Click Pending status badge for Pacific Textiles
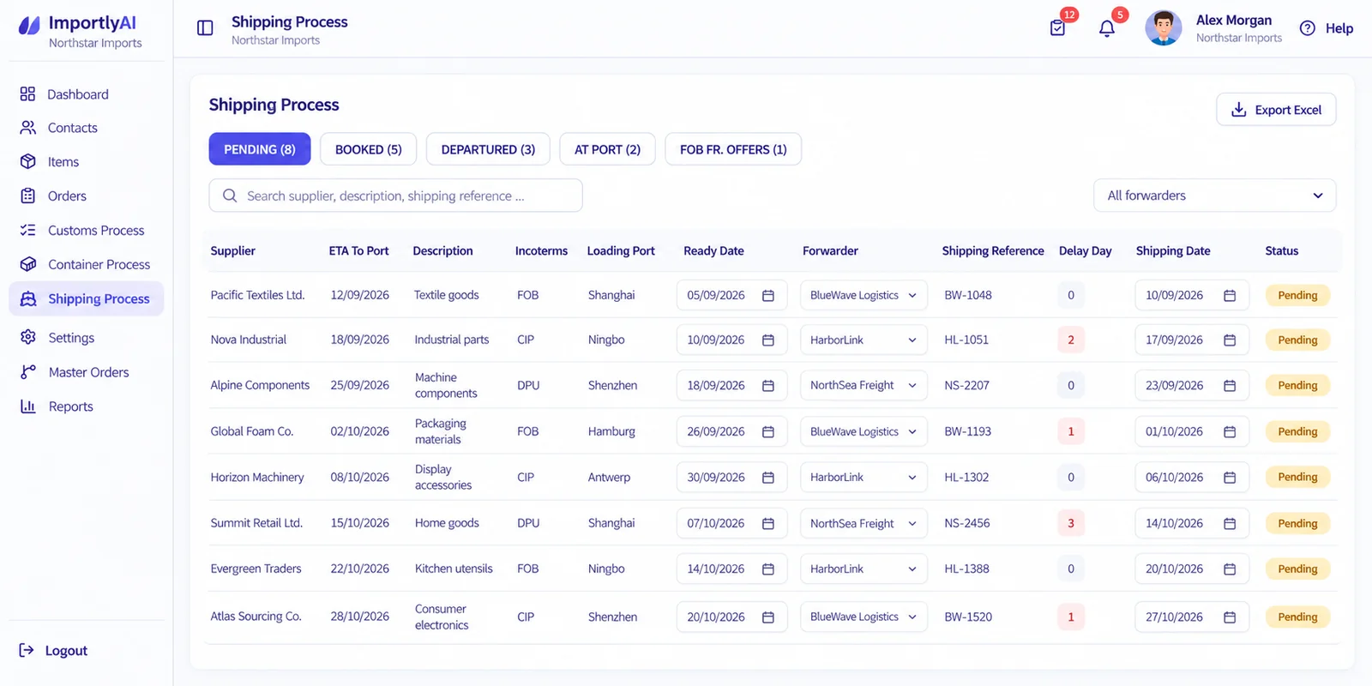The width and height of the screenshot is (1372, 686). tap(1297, 295)
